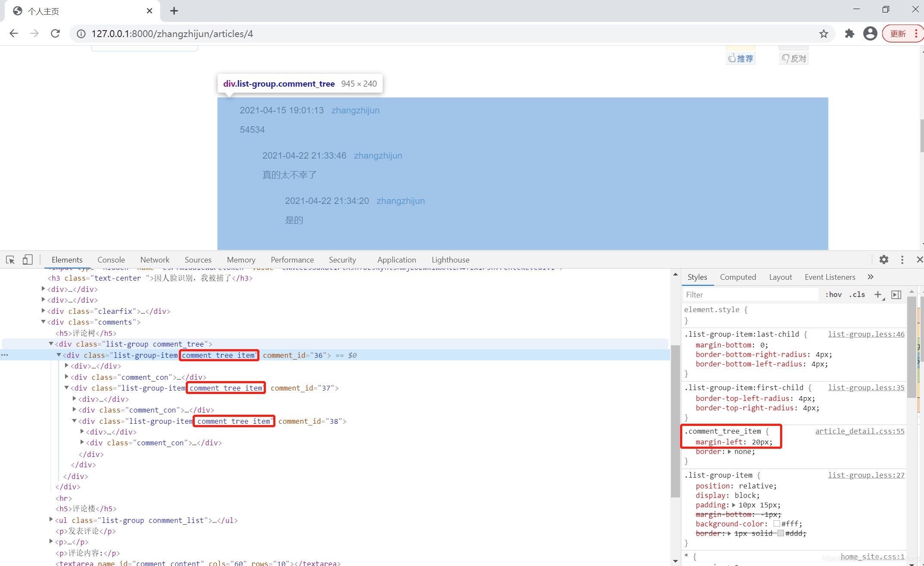This screenshot has width=924, height=566.
Task: Open DevTools settings gear
Action: (884, 260)
